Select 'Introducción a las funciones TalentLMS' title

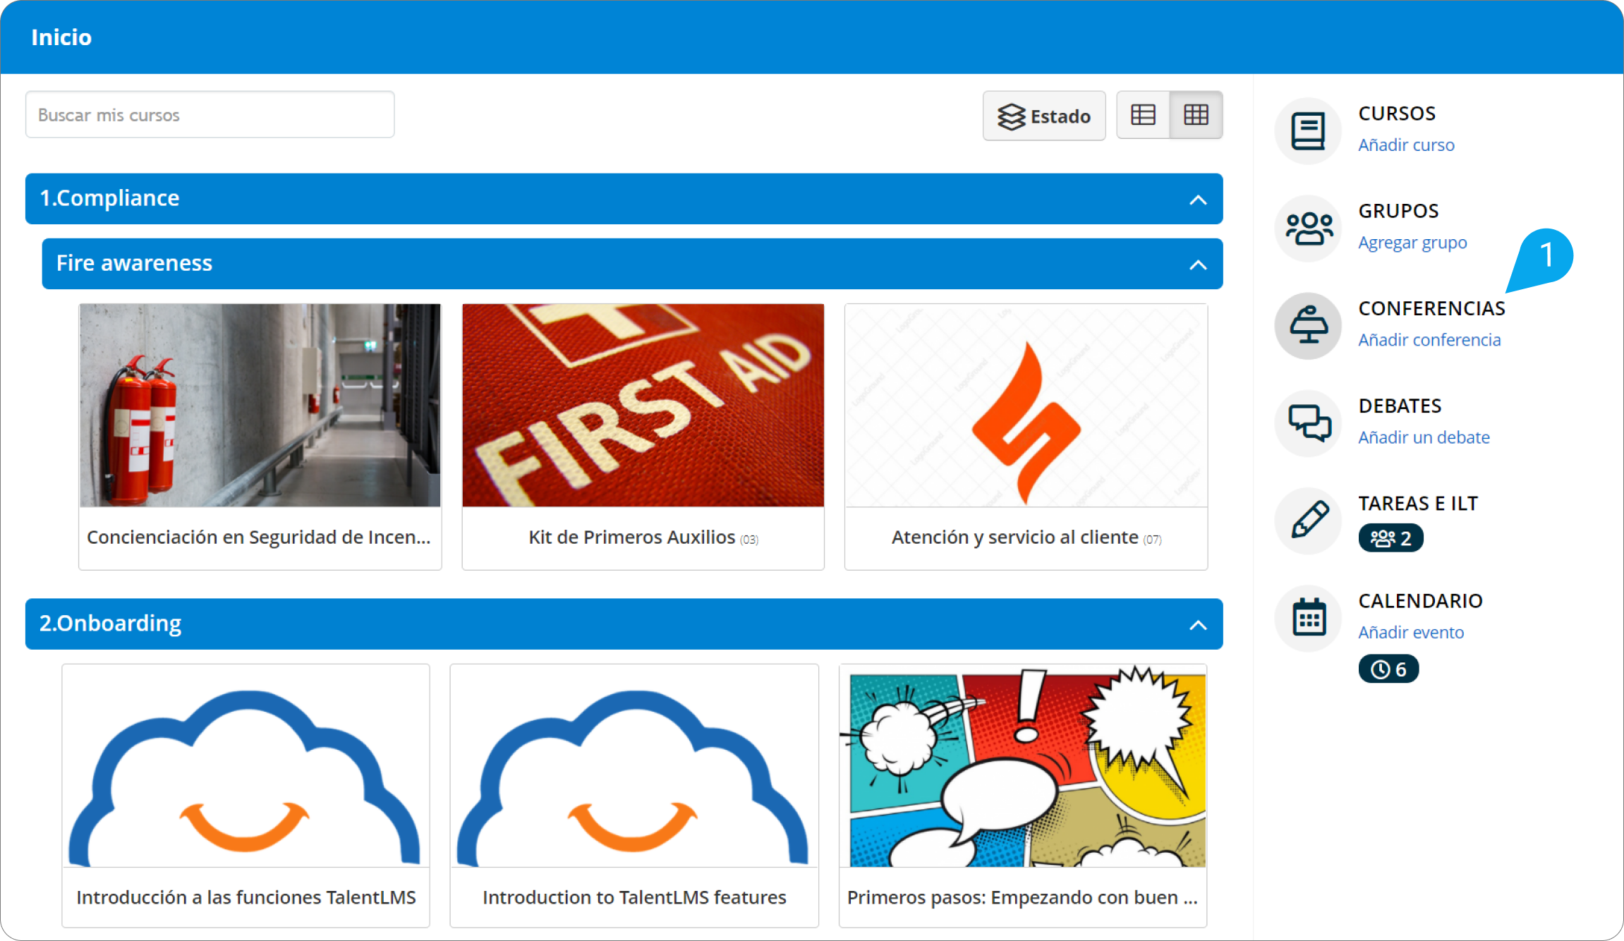(x=246, y=898)
